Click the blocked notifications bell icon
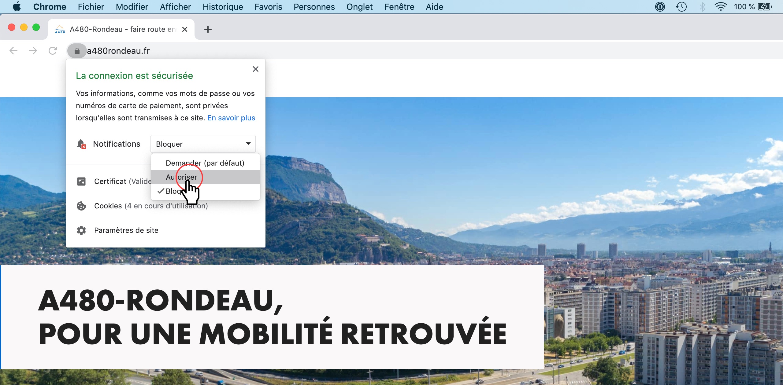Viewport: 783px width, 385px height. (x=81, y=144)
